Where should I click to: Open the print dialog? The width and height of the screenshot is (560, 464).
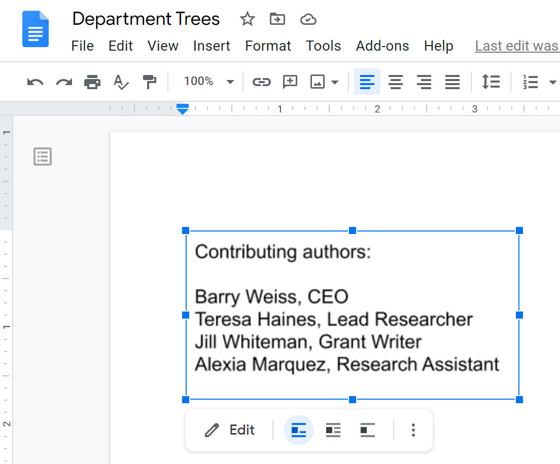click(x=92, y=82)
